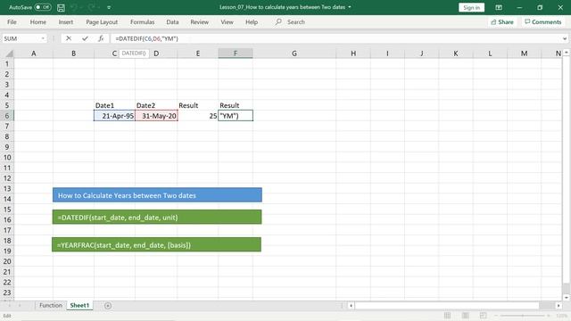This screenshot has height=321, width=571.
Task: Click previous sheet navigation arrow
Action: click(x=9, y=306)
